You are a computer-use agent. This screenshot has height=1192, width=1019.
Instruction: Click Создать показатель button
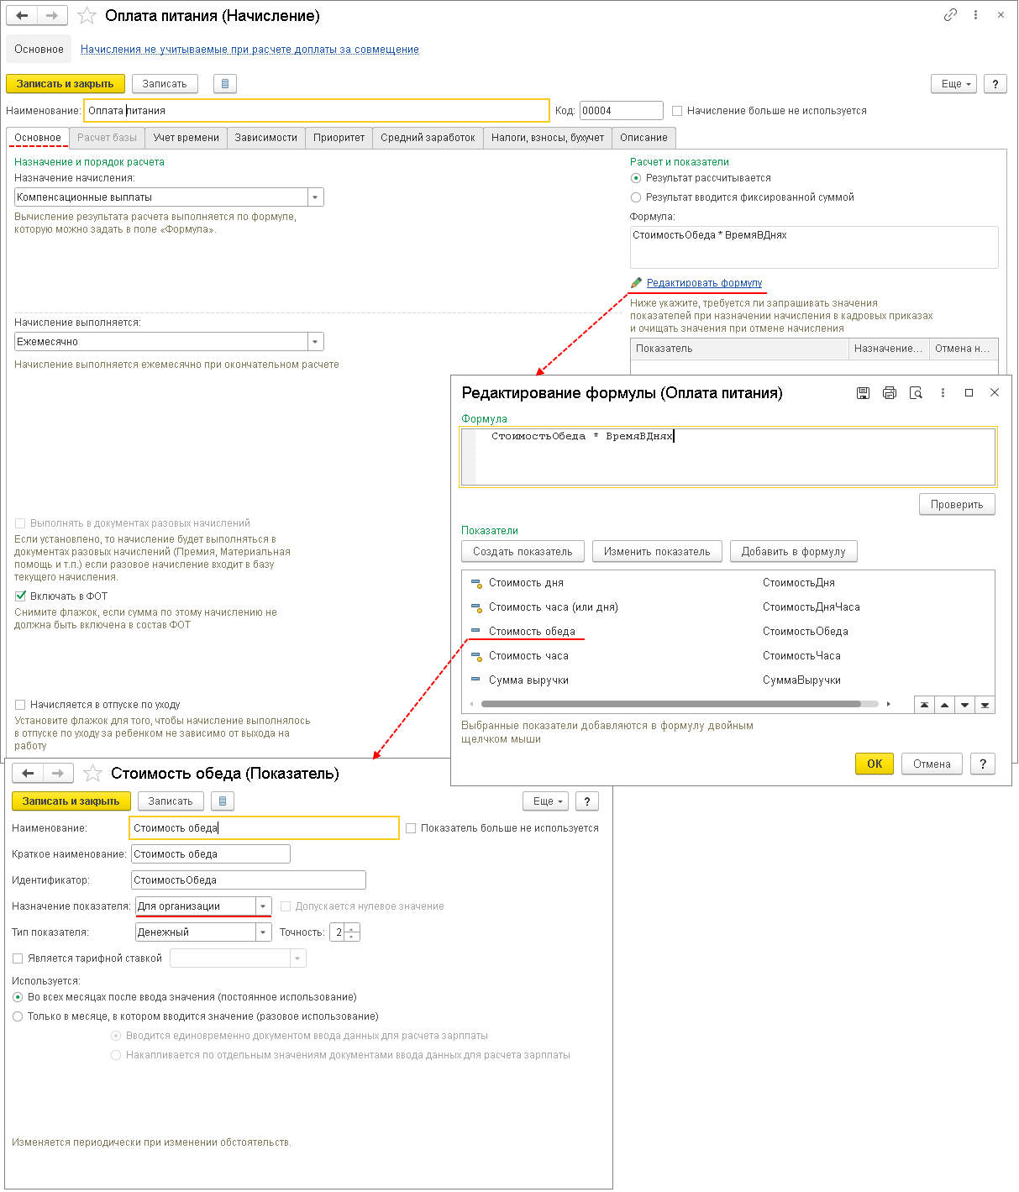click(523, 552)
